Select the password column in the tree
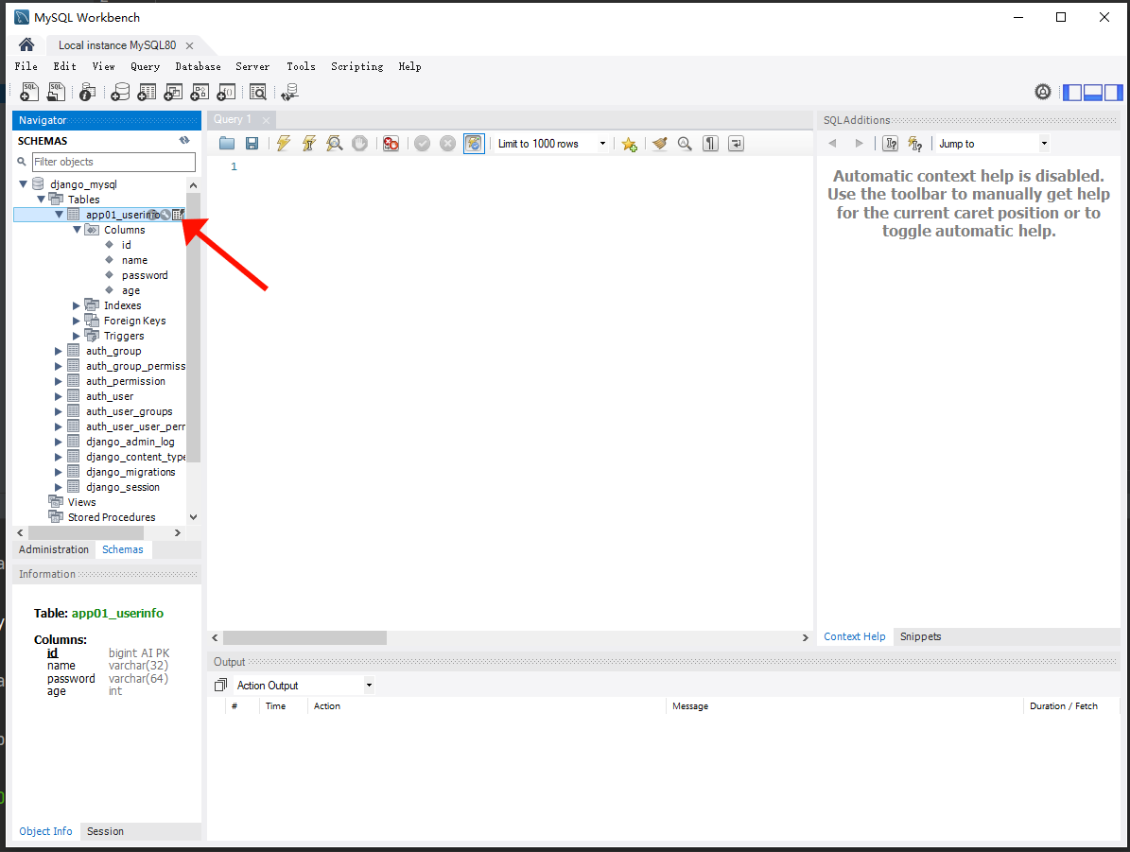The width and height of the screenshot is (1130, 852). (145, 275)
